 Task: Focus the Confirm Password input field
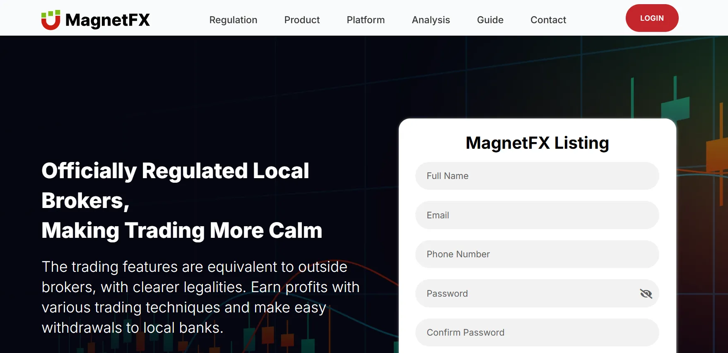pyautogui.click(x=537, y=333)
